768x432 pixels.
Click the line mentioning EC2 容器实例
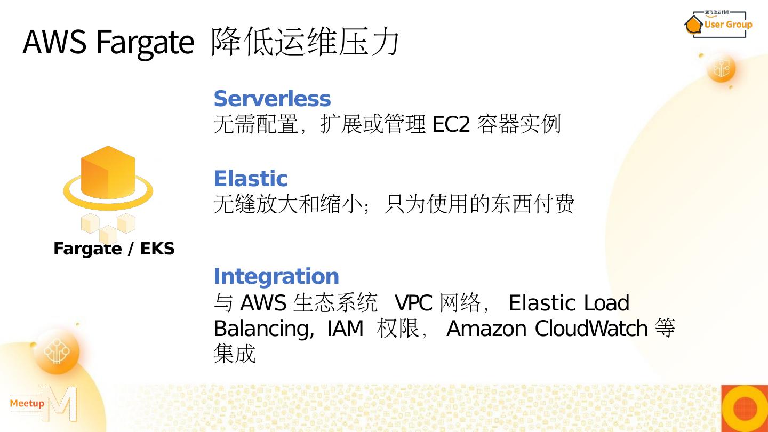pos(387,124)
